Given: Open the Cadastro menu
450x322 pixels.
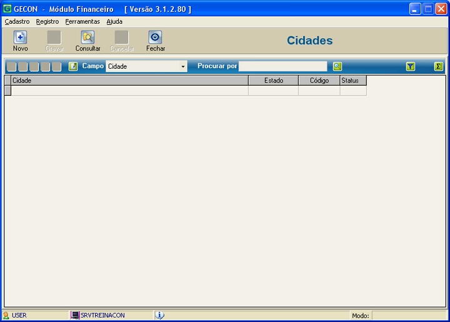Looking at the screenshot, I should tap(17, 21).
